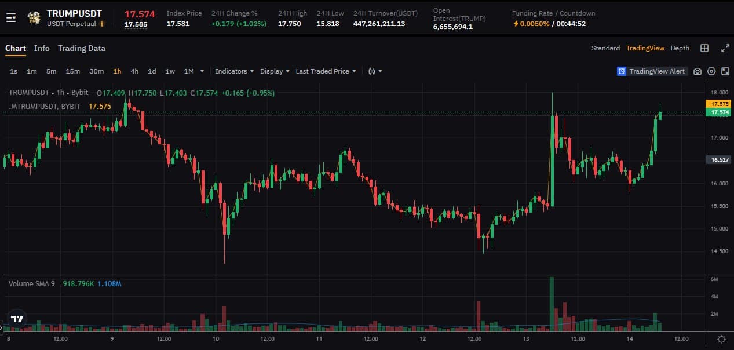Take a chart snapshot with camera icon
This screenshot has height=350, width=734.
click(x=698, y=71)
